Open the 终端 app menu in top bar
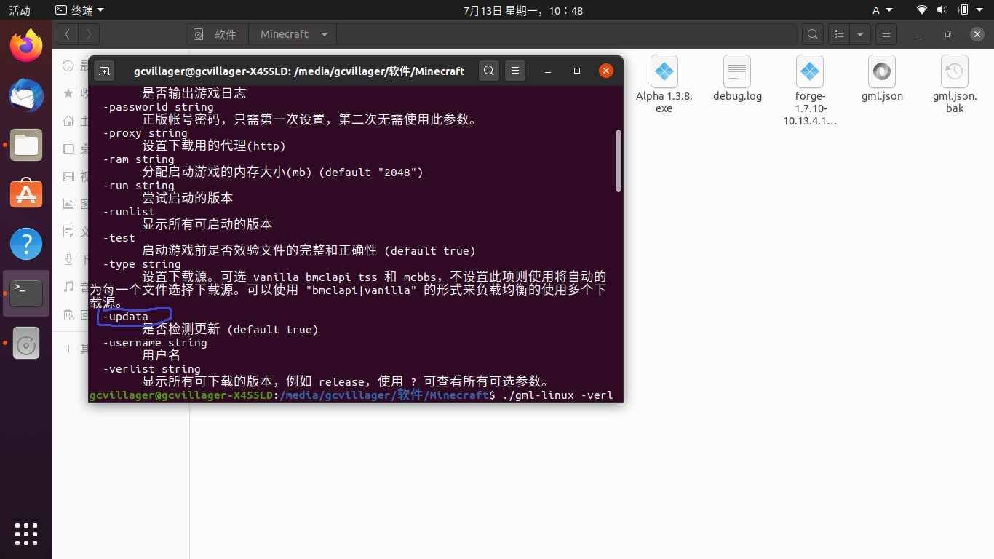Screen dimensions: 994x559 click(79, 10)
